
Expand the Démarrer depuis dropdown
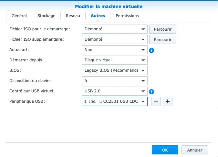(115, 60)
